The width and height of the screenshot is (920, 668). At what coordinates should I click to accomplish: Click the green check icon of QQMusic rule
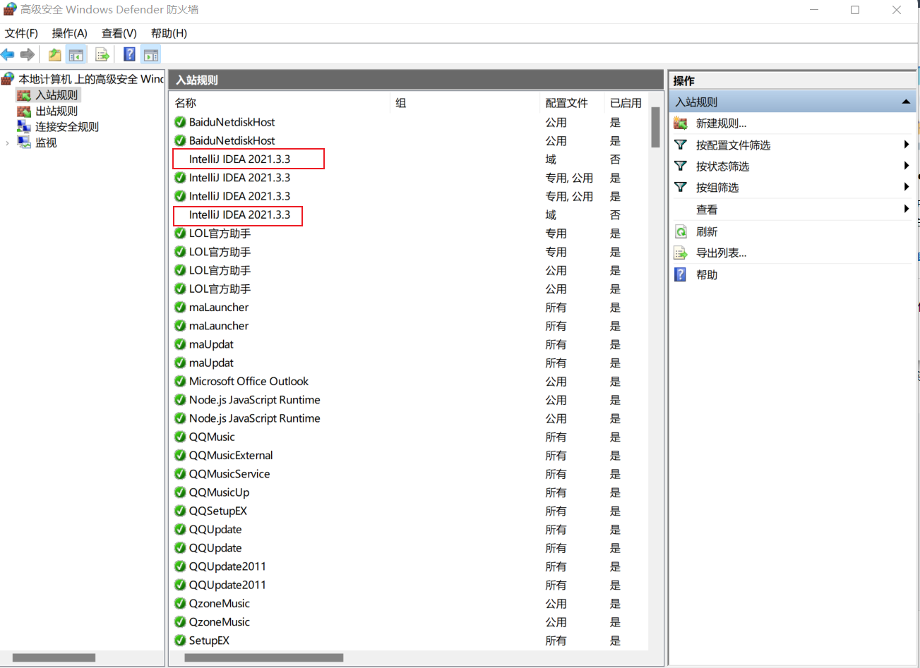pyautogui.click(x=180, y=437)
